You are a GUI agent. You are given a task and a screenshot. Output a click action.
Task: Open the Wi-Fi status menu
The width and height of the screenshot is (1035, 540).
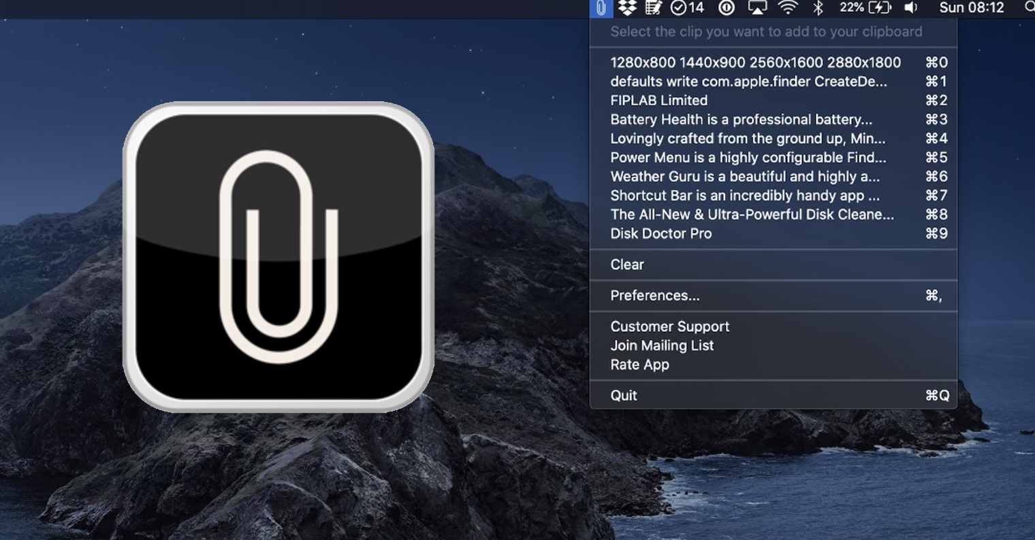click(x=788, y=8)
